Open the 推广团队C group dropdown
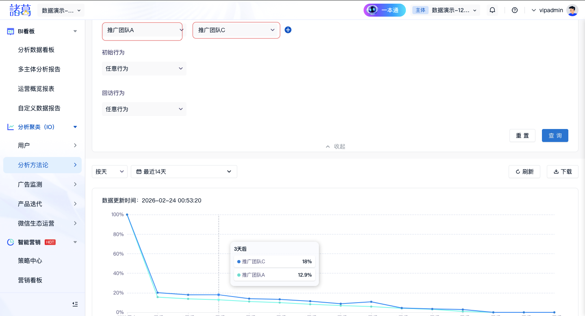This screenshot has width=585, height=316. pyautogui.click(x=236, y=30)
